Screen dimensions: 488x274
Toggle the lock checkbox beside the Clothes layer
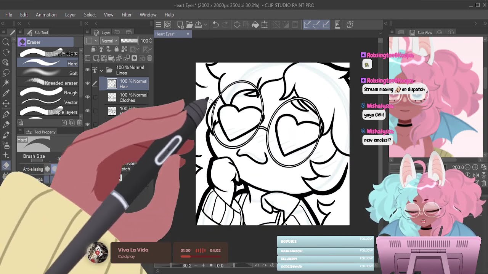point(95,97)
